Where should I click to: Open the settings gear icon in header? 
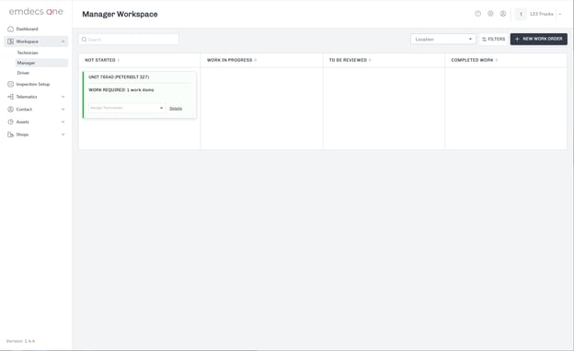[490, 14]
